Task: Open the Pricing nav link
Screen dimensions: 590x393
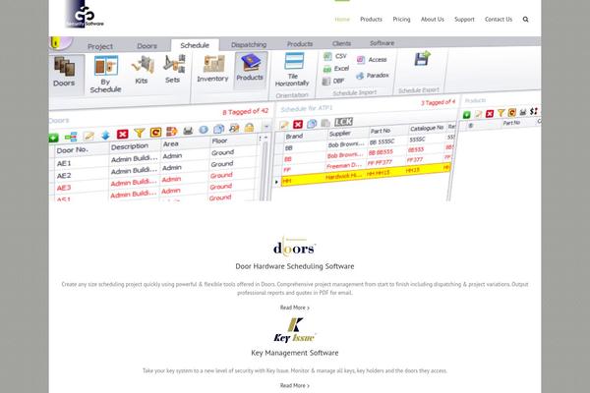Action: (401, 20)
